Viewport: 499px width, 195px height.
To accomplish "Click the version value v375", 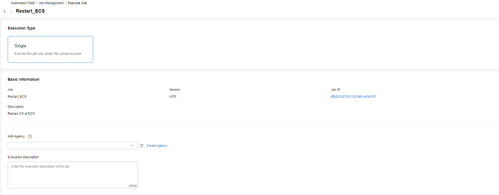I will point(173,97).
